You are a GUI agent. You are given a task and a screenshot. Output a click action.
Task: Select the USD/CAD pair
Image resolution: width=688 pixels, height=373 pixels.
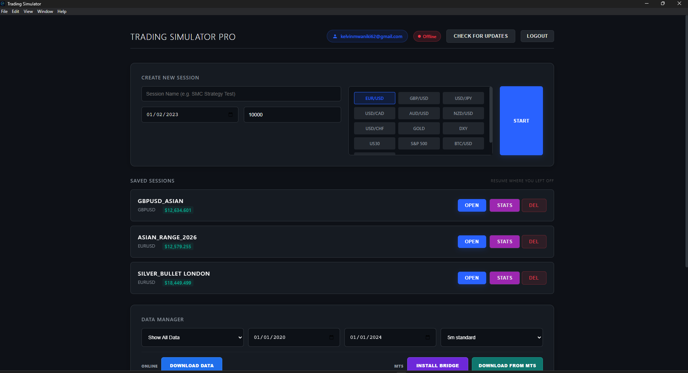[375, 113]
